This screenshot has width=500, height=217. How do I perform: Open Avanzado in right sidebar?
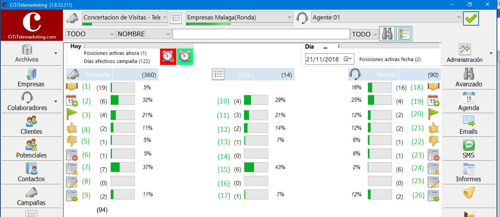pyautogui.click(x=469, y=78)
